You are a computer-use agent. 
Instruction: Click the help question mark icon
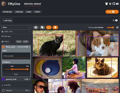116,20
